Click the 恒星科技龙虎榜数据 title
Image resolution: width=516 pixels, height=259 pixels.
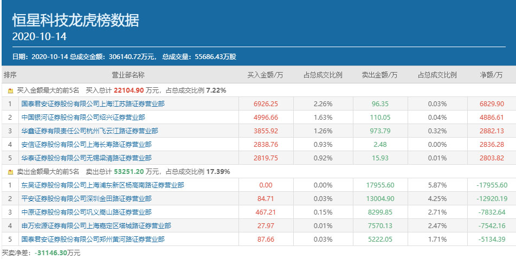pyautogui.click(x=75, y=21)
